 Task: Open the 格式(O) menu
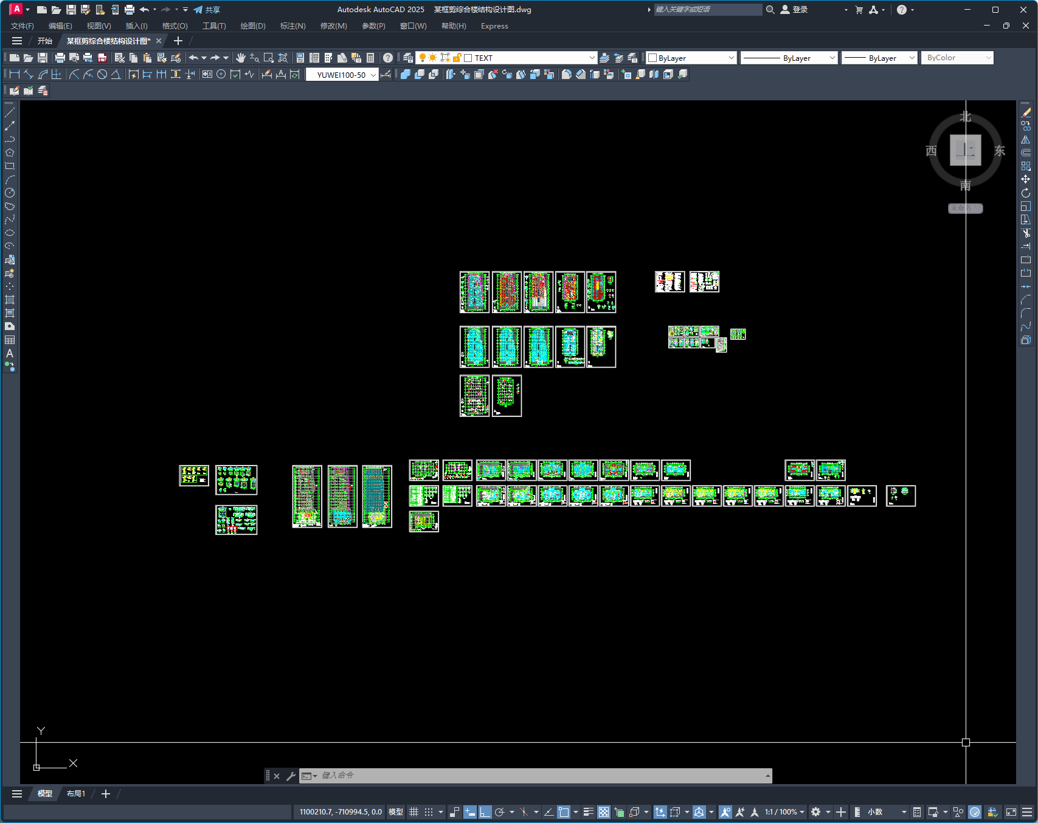pyautogui.click(x=175, y=26)
